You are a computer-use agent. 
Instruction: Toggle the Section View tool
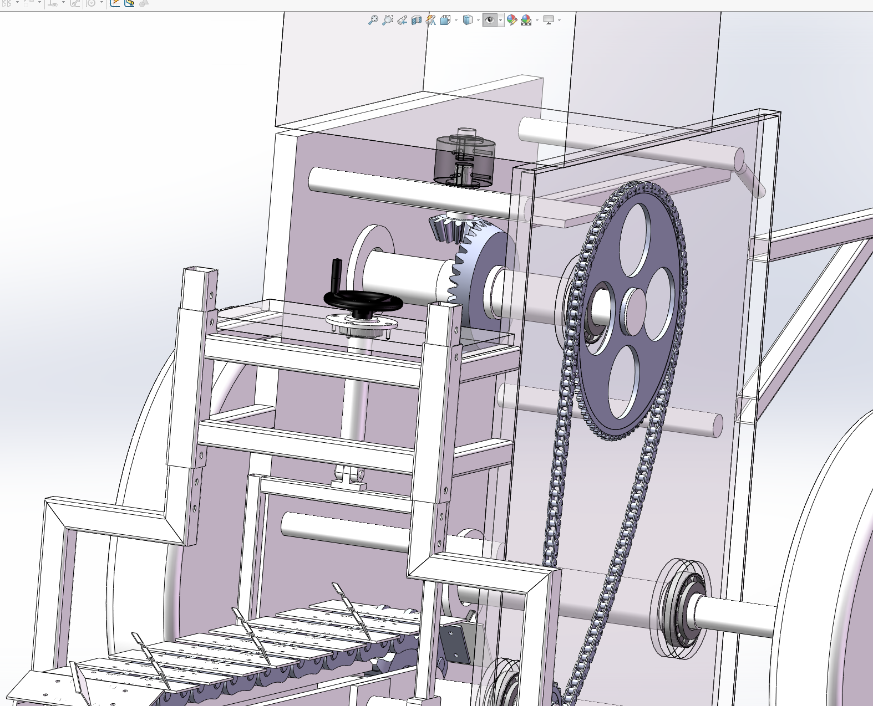tap(417, 20)
